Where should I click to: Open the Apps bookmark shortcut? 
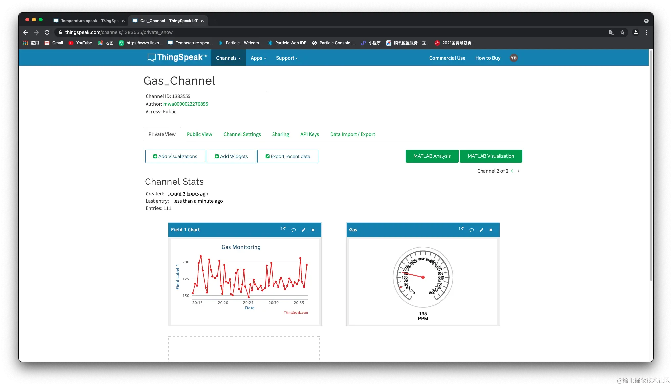[31, 43]
